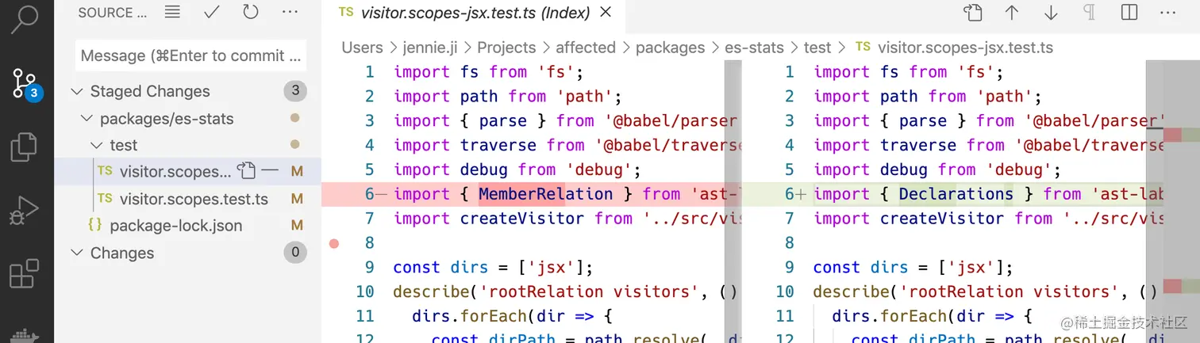Toggle whitespace trimming paragraph icon
This screenshot has height=343, width=1200.
pos(1090,13)
